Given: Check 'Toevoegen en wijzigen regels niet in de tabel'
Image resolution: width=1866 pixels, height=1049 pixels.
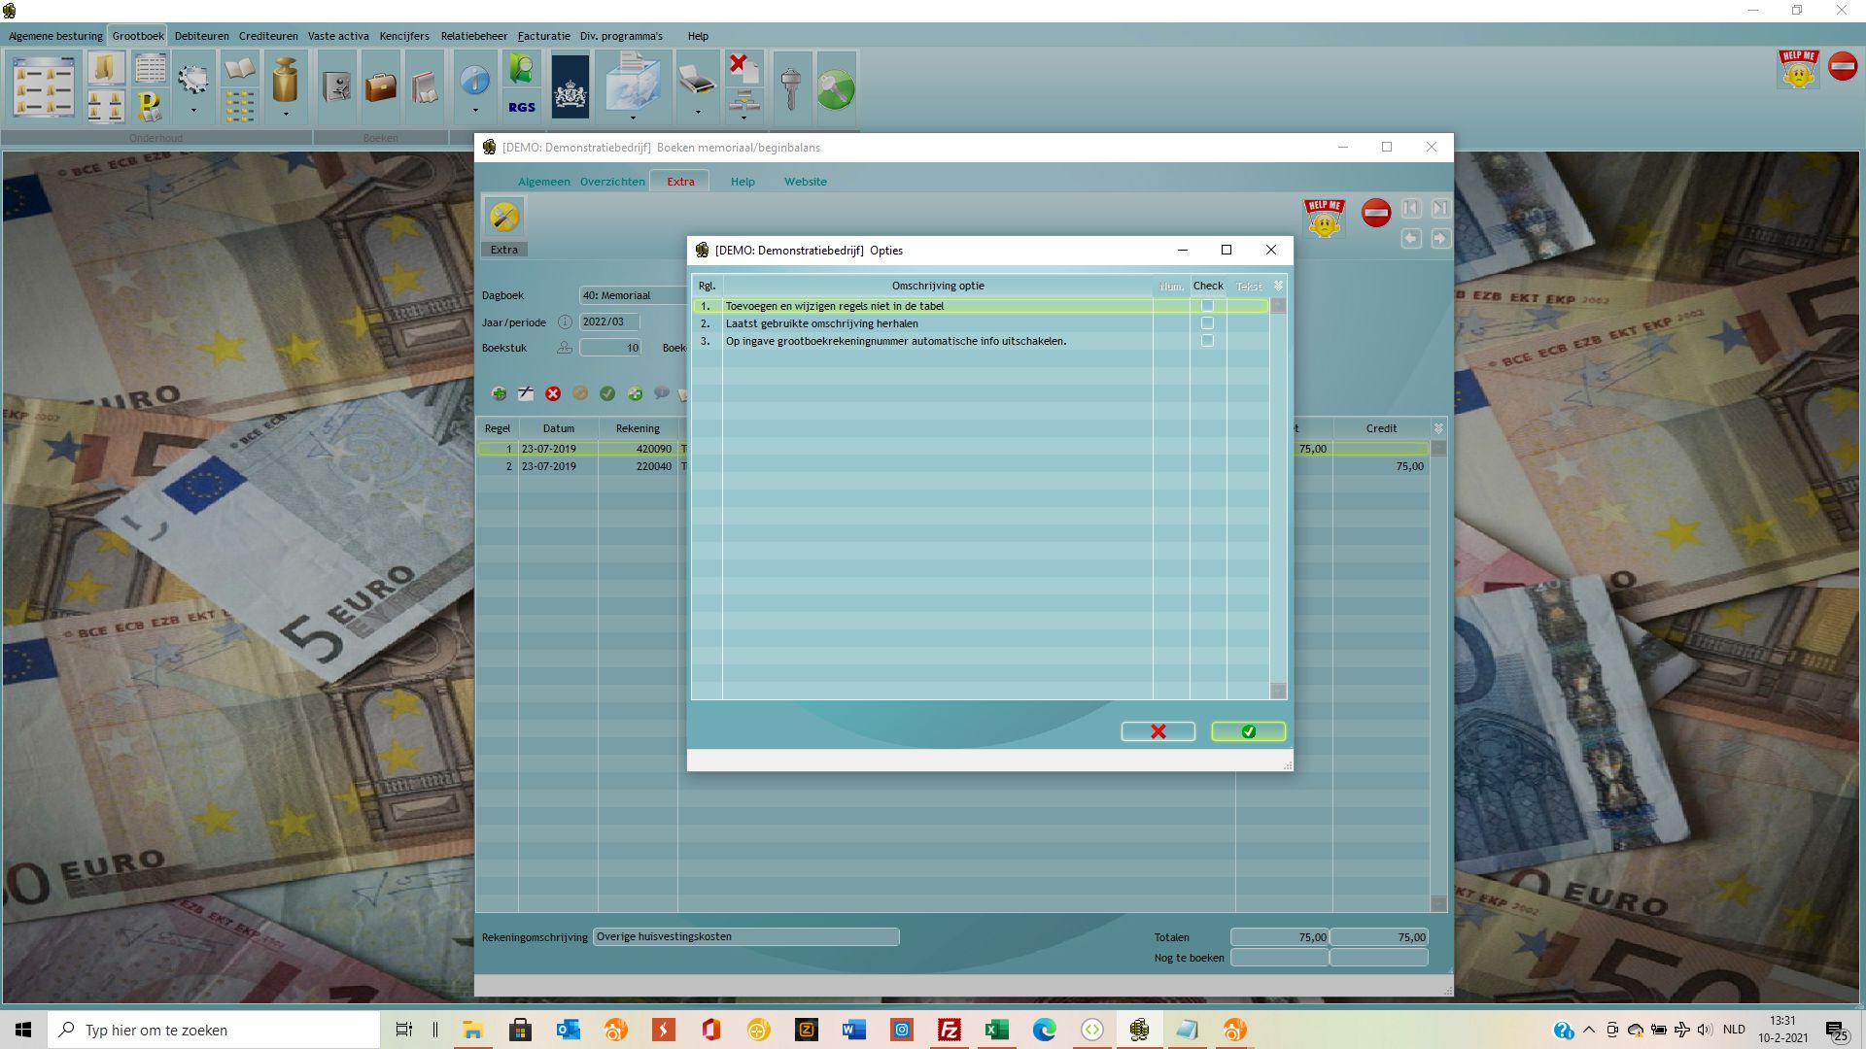Looking at the screenshot, I should 1207,306.
